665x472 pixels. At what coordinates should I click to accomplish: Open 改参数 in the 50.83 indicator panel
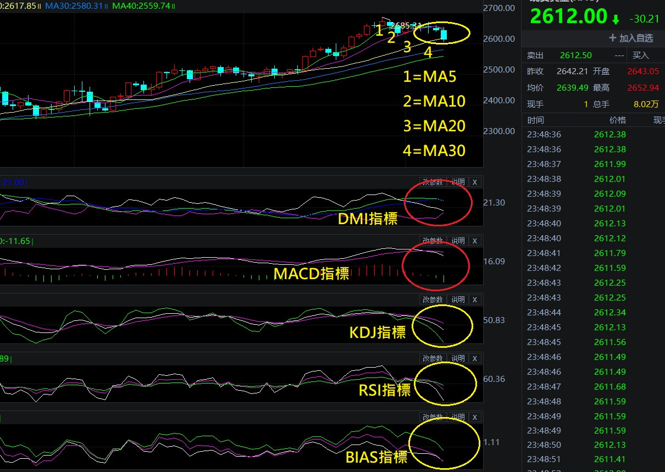tap(433, 299)
